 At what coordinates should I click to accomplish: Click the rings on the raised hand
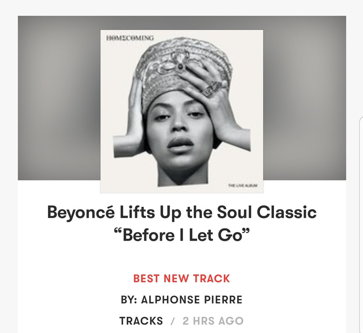[x=212, y=89]
